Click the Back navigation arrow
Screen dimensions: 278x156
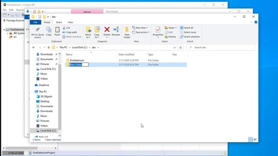click(34, 47)
